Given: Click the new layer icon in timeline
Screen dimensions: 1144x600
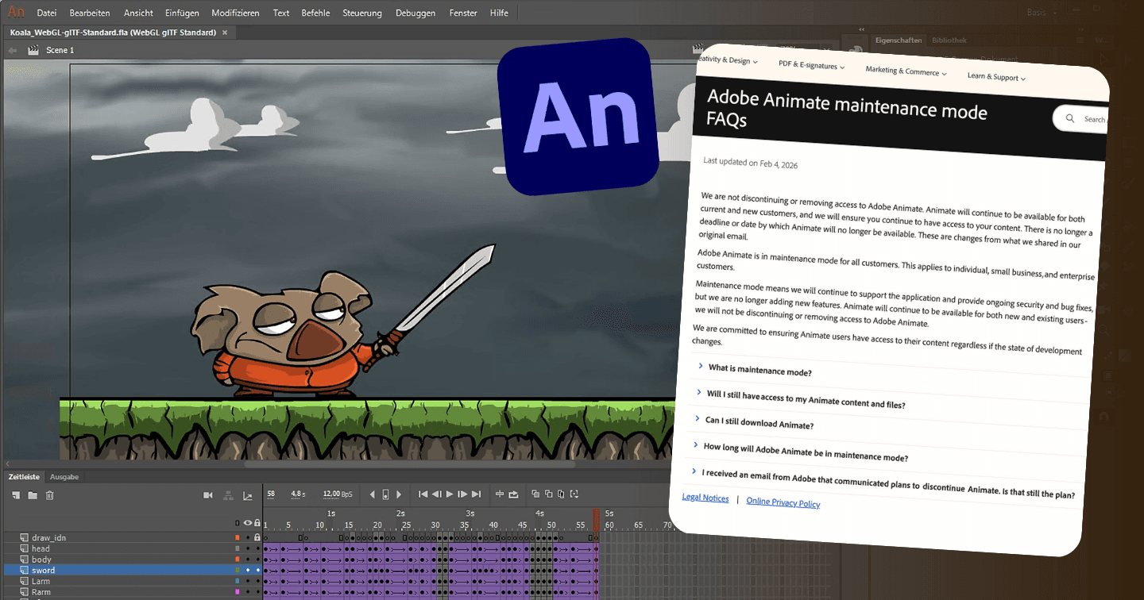Looking at the screenshot, I should 16,495.
